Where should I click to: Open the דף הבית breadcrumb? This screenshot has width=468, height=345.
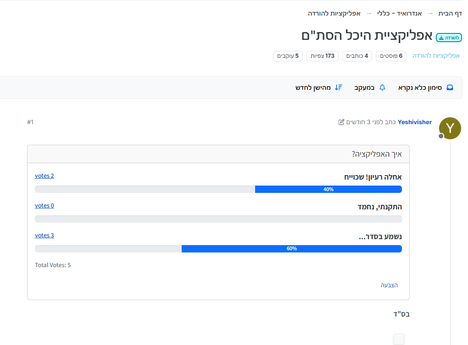click(x=450, y=13)
